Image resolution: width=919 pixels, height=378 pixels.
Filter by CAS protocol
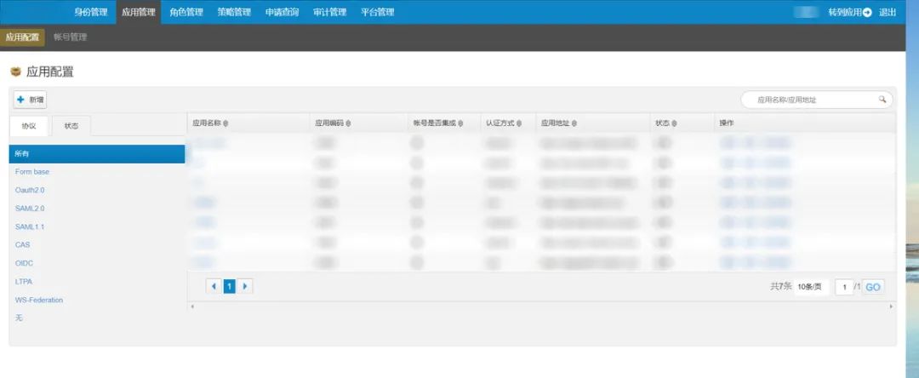point(22,245)
